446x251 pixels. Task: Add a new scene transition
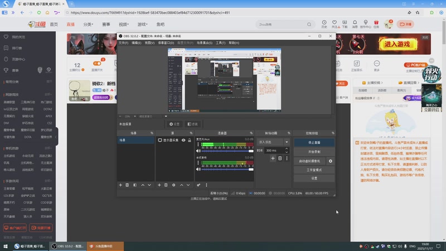click(273, 158)
